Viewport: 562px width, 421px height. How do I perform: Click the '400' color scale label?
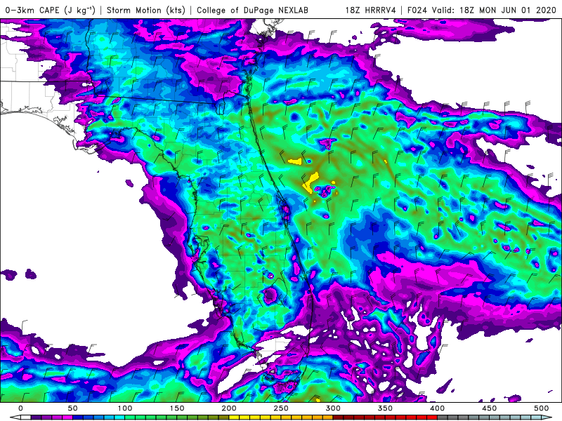click(437, 408)
